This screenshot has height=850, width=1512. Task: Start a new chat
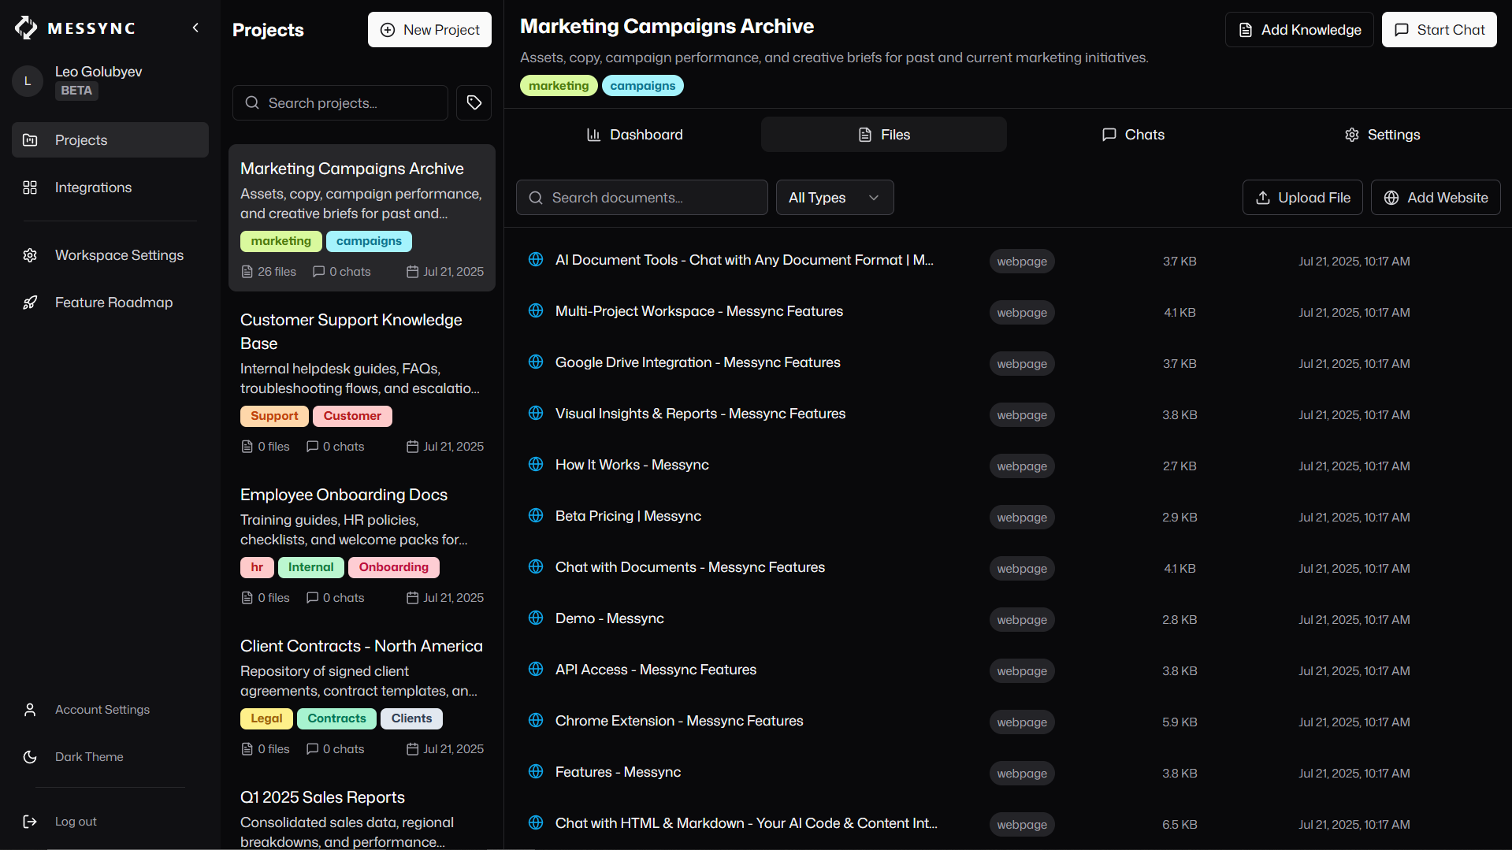pyautogui.click(x=1439, y=30)
